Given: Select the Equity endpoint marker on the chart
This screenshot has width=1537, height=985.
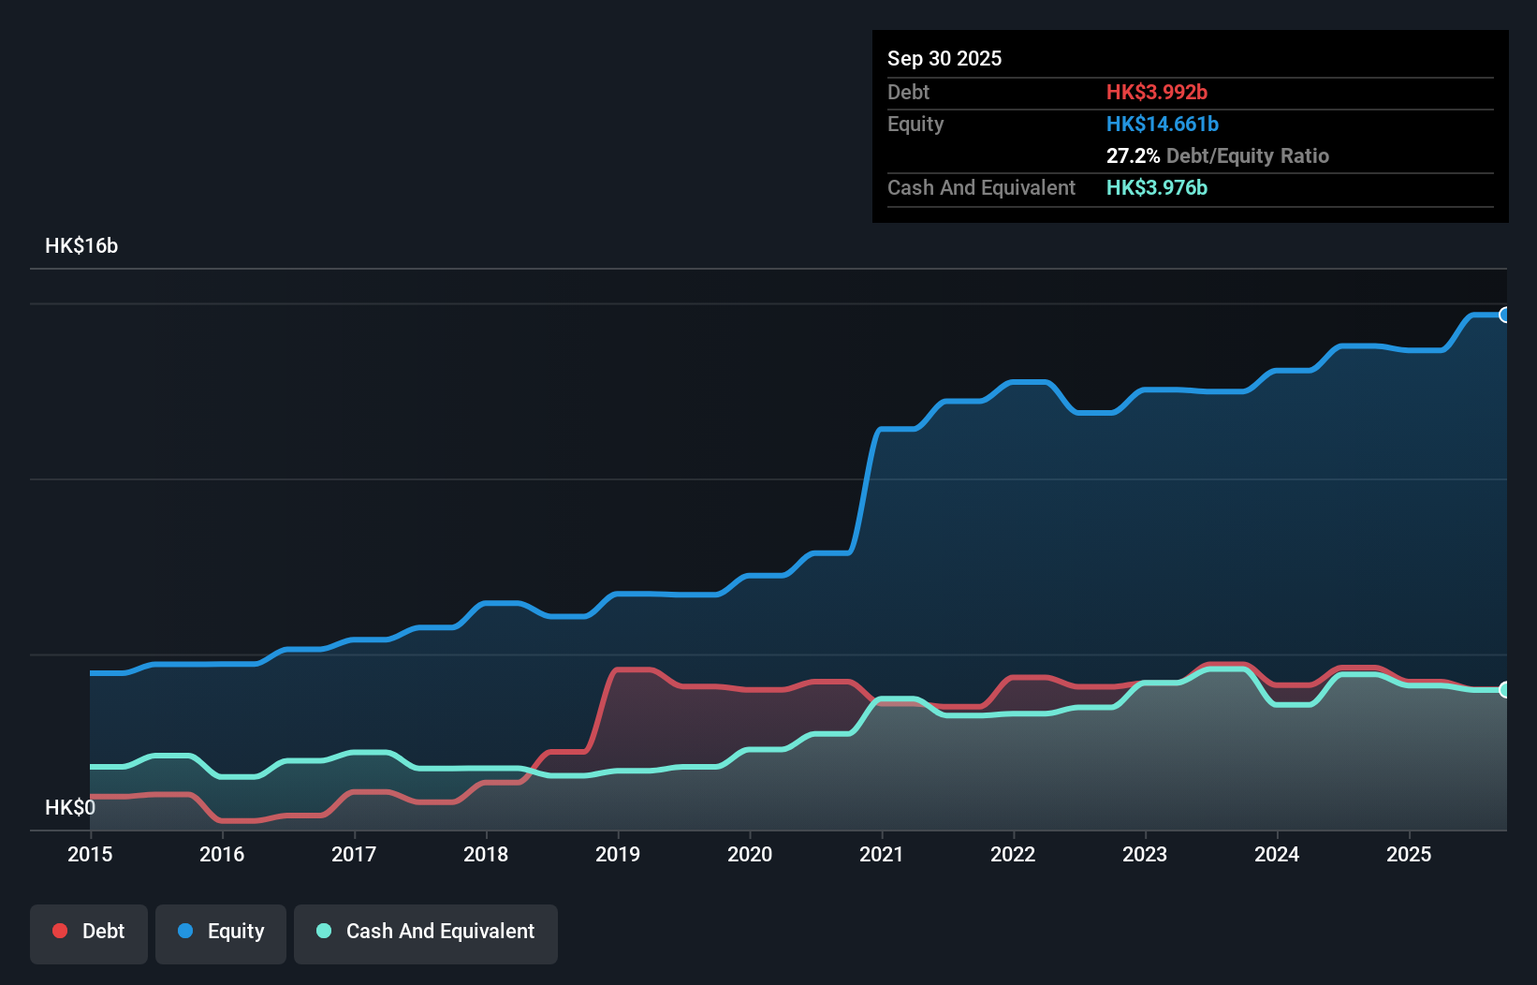Looking at the screenshot, I should [x=1505, y=316].
